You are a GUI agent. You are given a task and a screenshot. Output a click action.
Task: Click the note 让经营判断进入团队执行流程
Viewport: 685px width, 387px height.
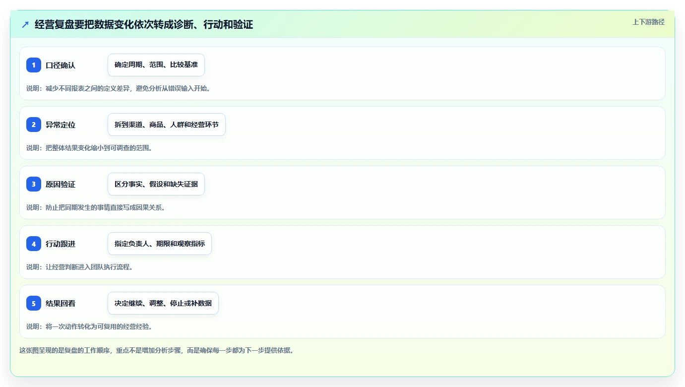pyautogui.click(x=79, y=267)
